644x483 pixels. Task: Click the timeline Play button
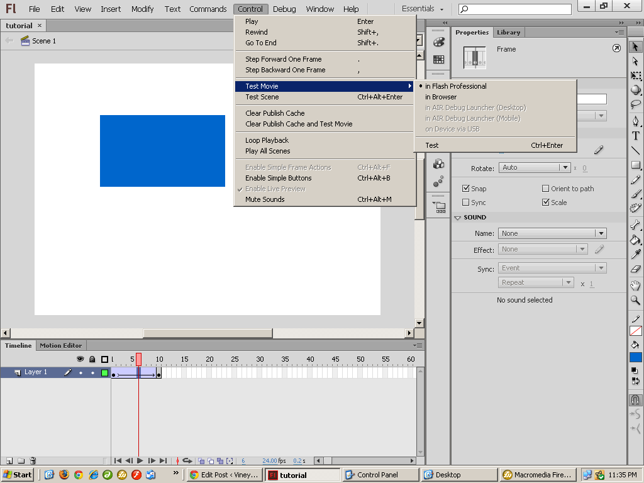(140, 461)
